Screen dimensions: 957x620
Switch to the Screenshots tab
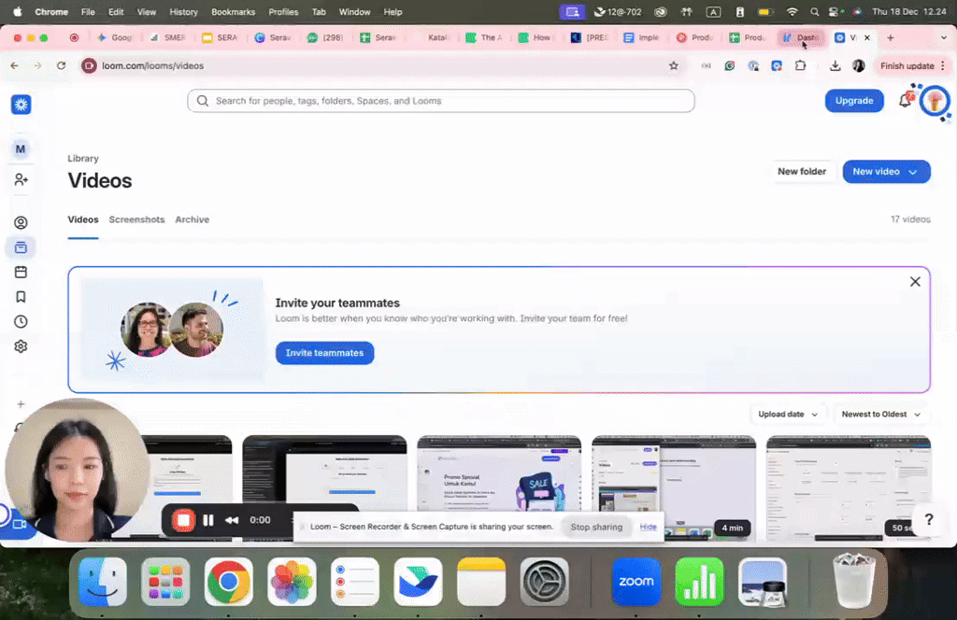pyautogui.click(x=136, y=220)
